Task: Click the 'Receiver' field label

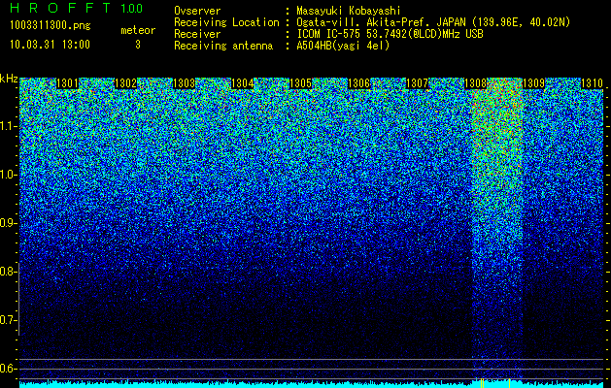Action: pyautogui.click(x=197, y=34)
